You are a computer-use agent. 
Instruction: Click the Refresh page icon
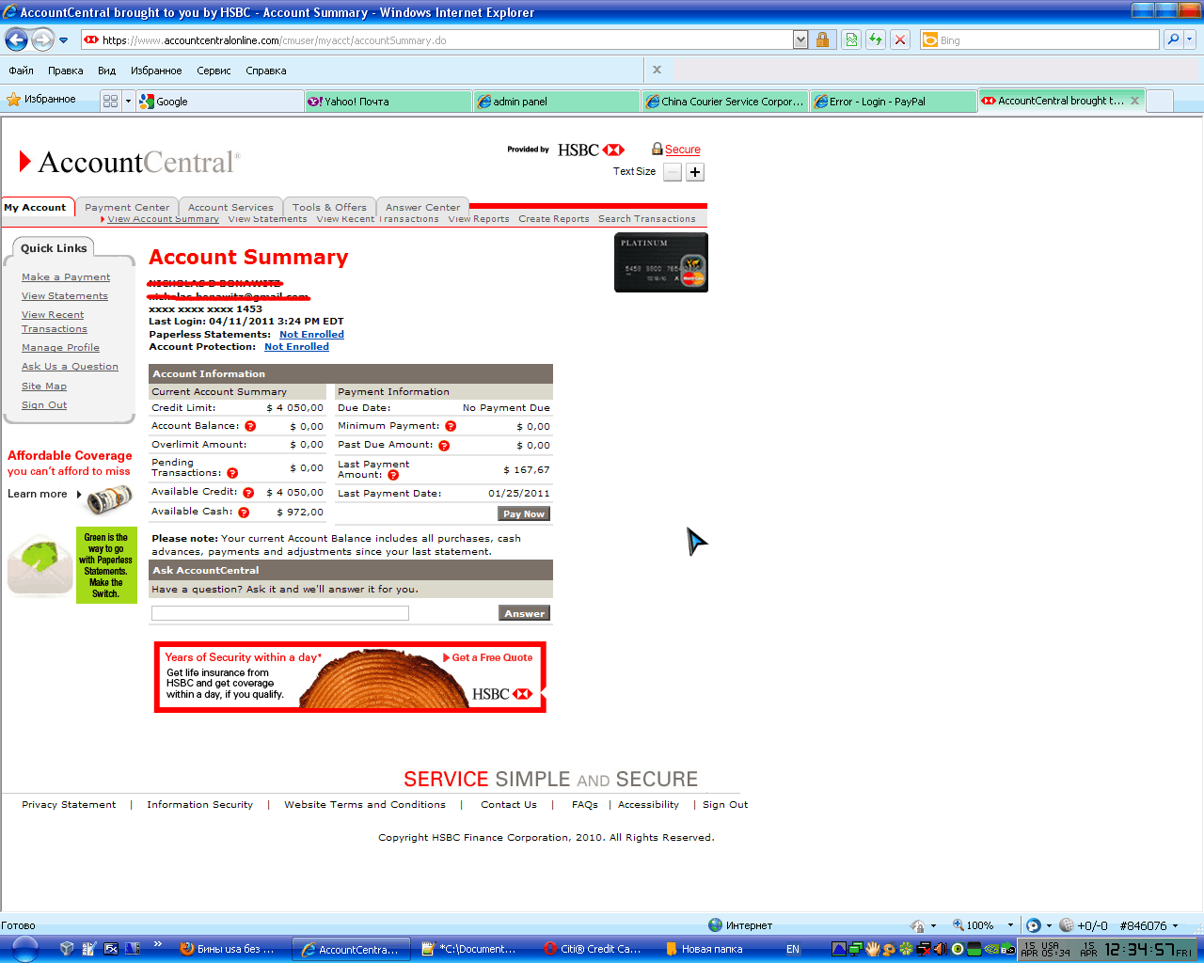876,39
